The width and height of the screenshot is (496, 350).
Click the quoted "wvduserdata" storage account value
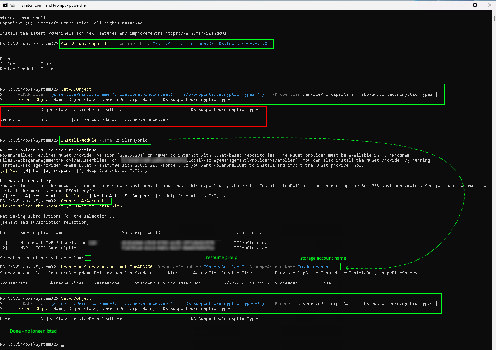click(314, 267)
